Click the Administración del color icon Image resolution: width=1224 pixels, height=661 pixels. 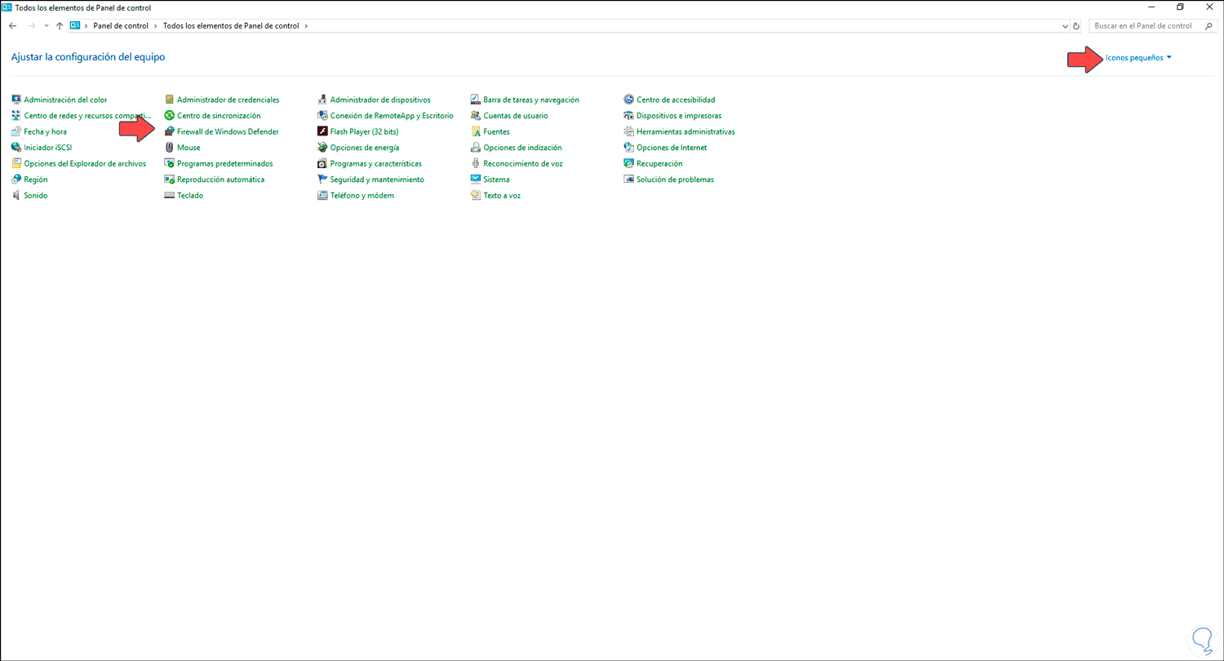point(16,100)
